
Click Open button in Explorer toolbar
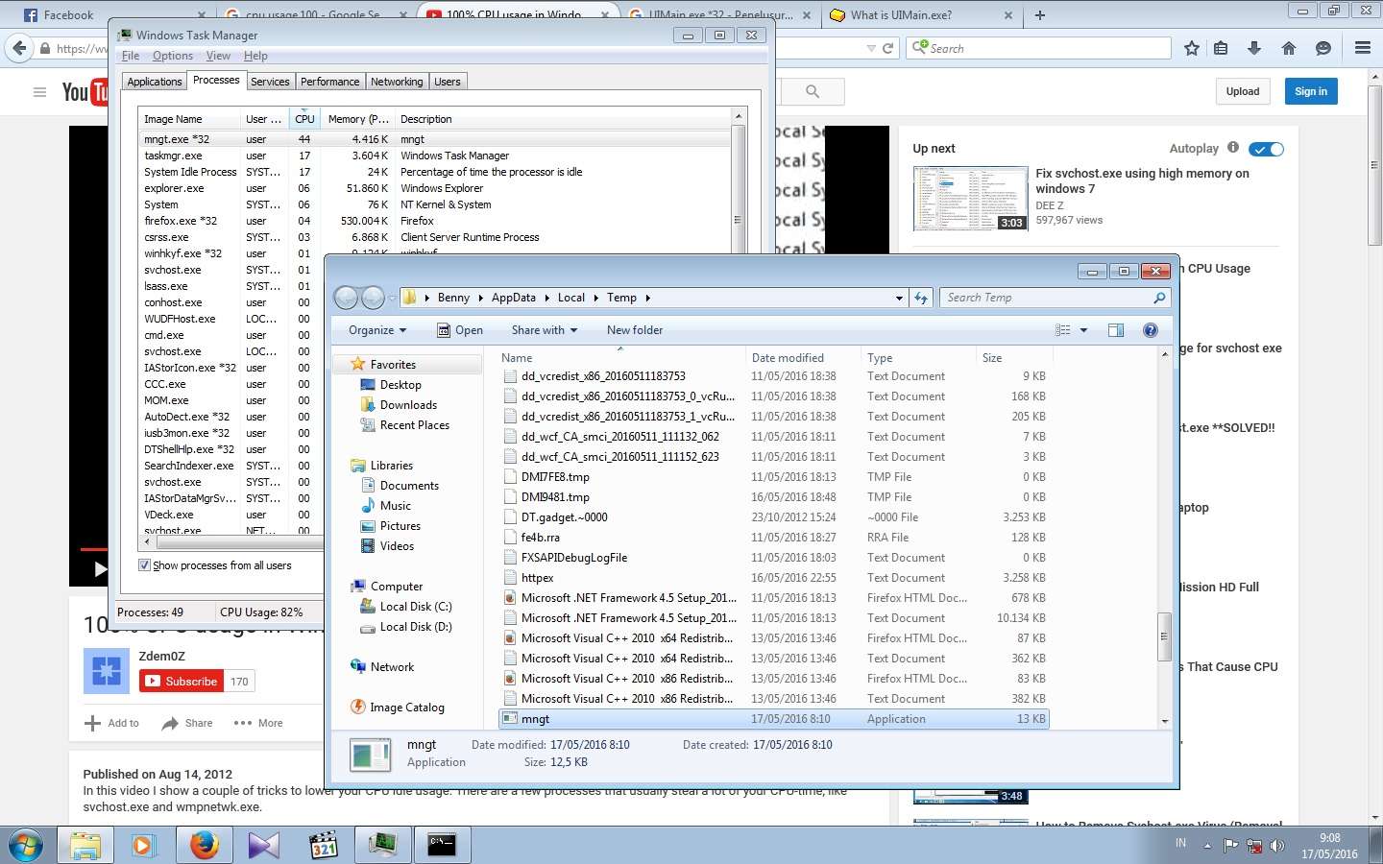click(x=460, y=330)
